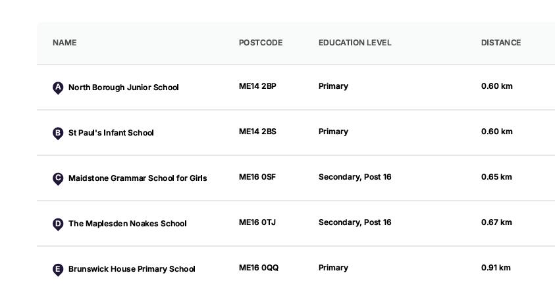Click map marker C icon

(58, 178)
